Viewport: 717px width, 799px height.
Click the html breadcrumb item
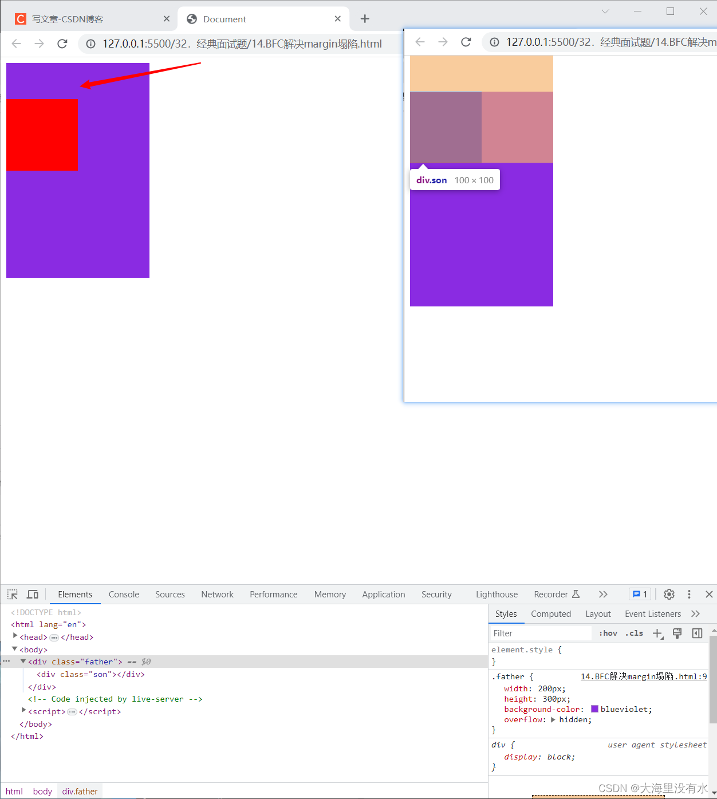[x=14, y=792]
